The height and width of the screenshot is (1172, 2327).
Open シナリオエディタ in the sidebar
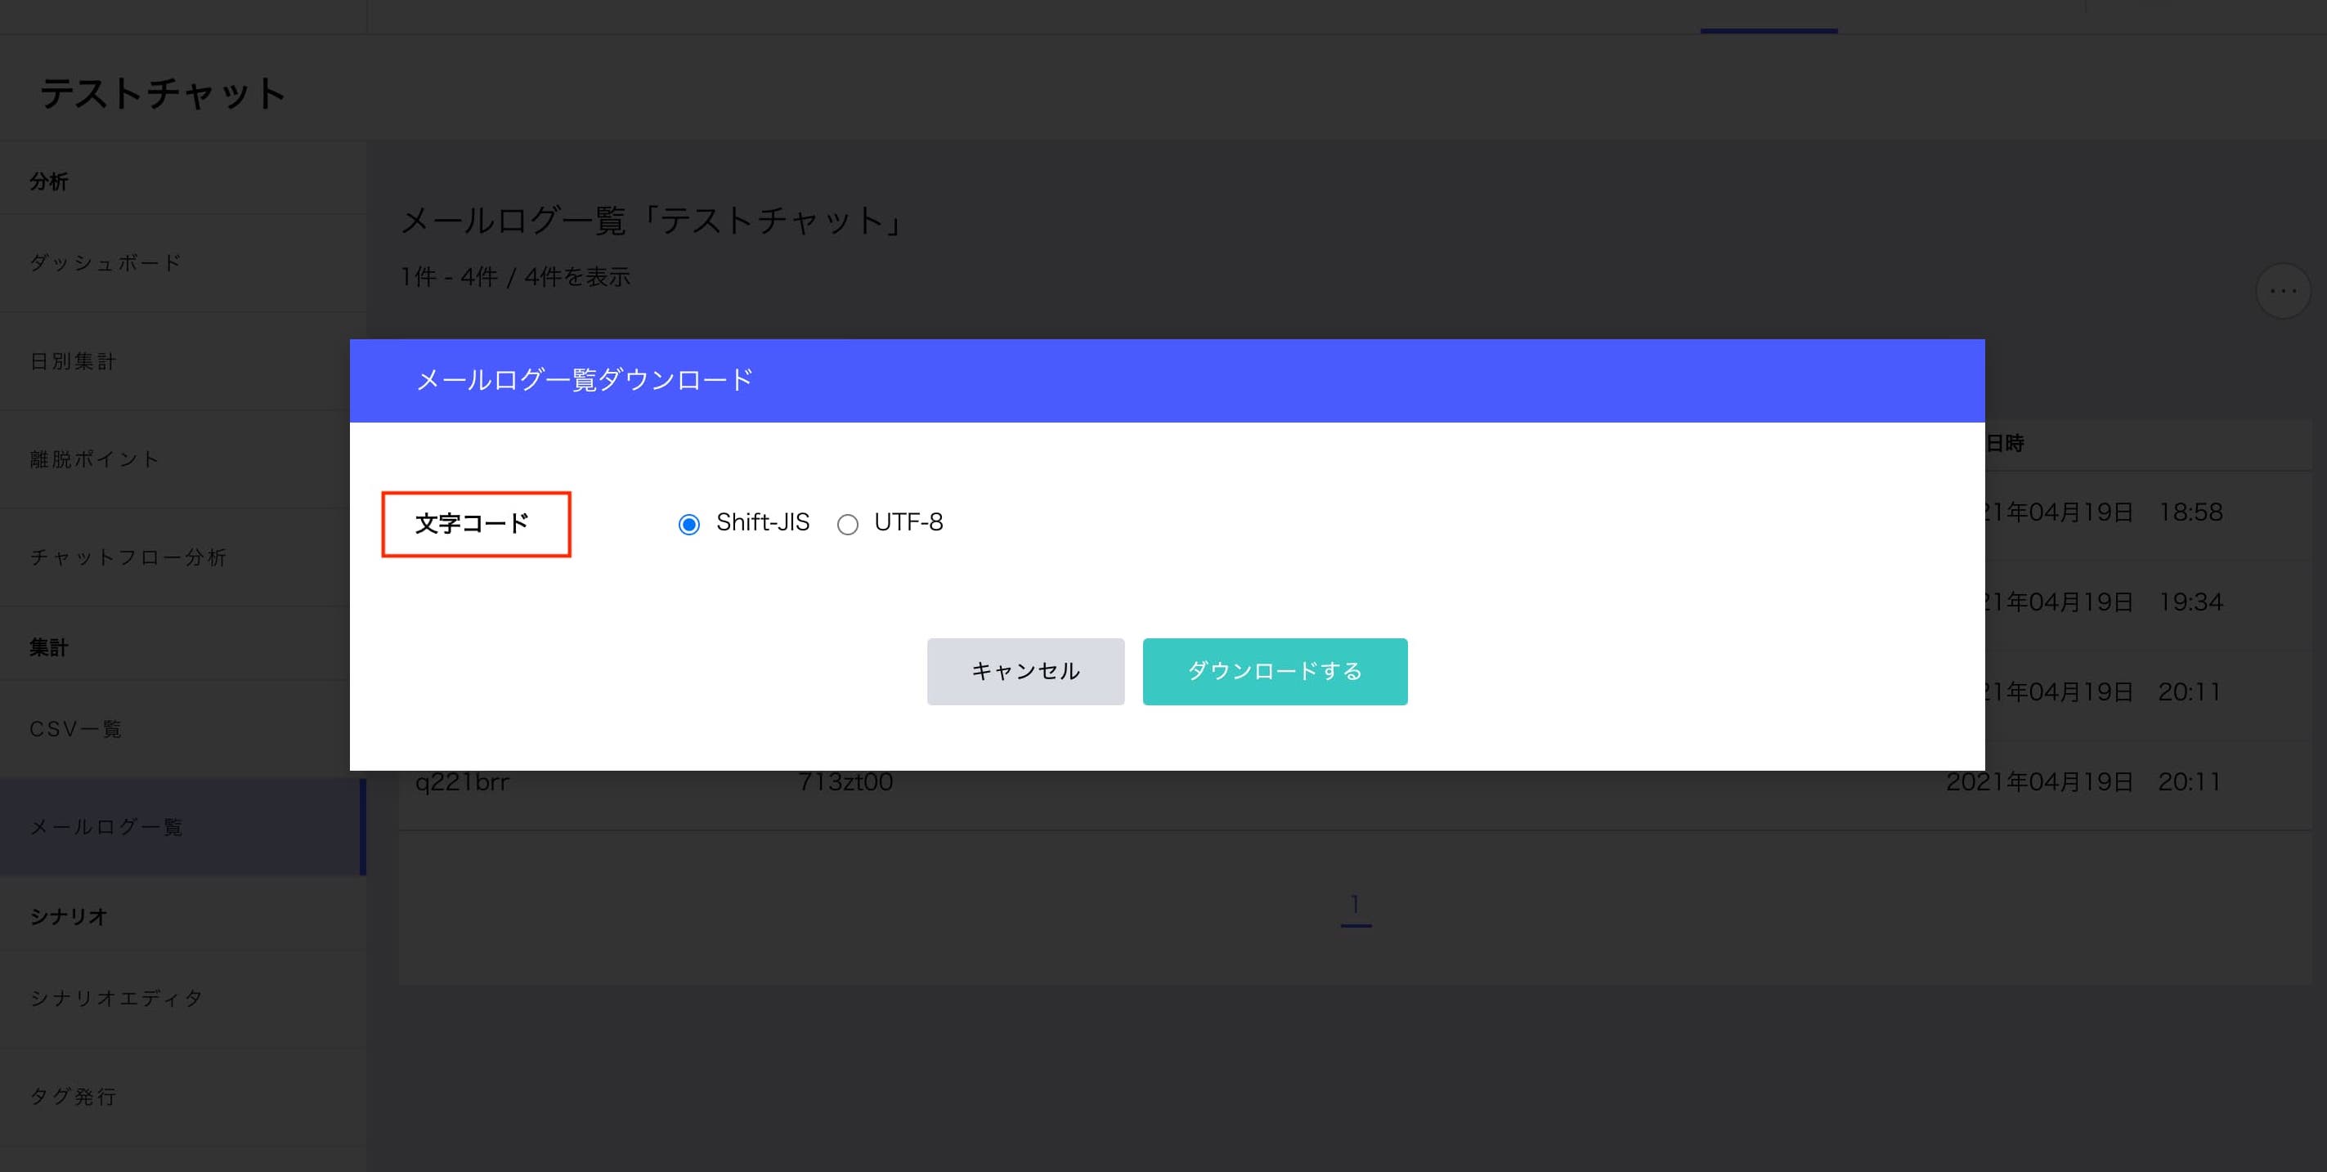(183, 998)
